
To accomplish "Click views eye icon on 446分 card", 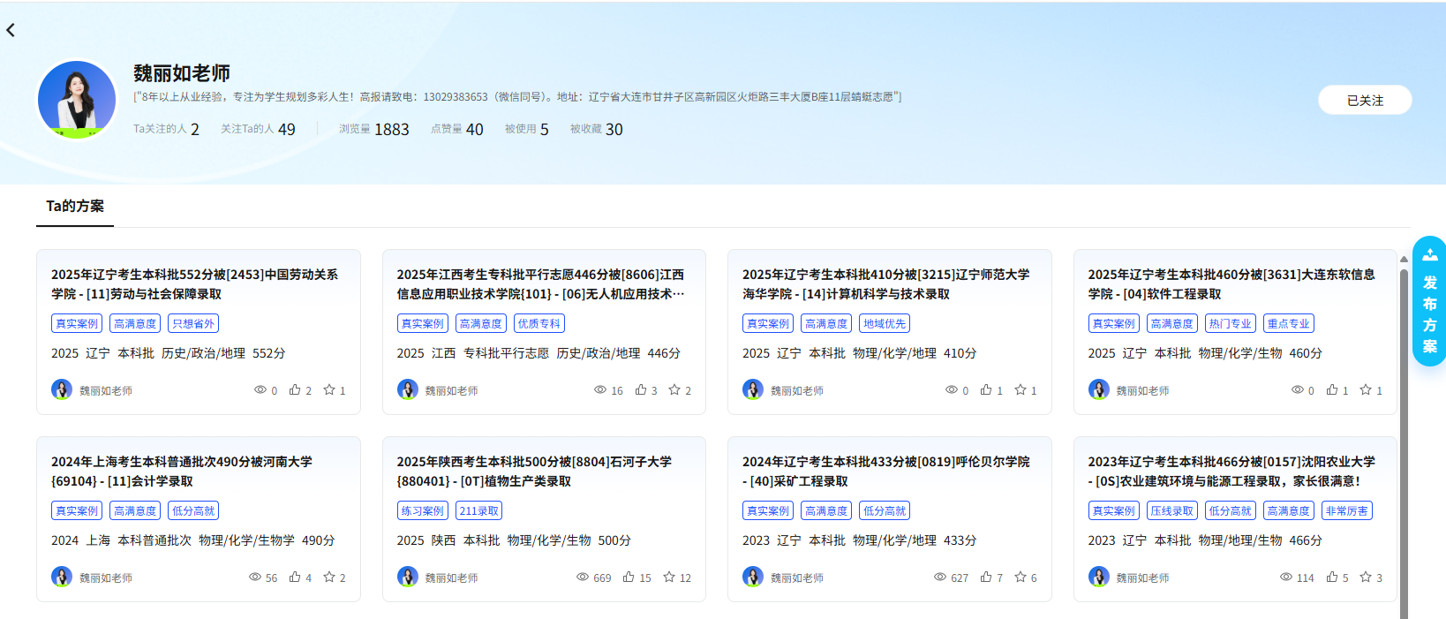I will click(600, 389).
